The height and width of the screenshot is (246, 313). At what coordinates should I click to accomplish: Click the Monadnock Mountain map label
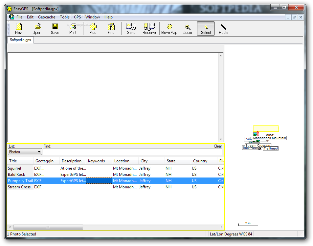click(270, 138)
